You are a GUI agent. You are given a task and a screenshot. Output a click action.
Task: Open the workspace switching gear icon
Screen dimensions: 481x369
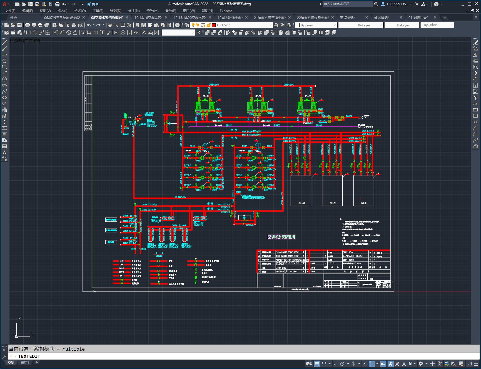pos(421,363)
